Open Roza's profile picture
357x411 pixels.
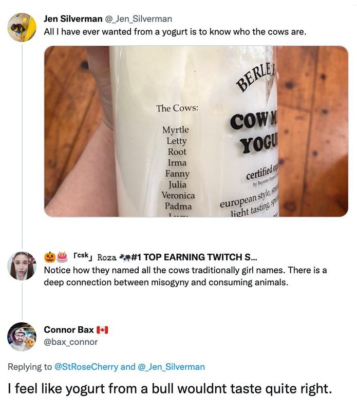coord(22,266)
